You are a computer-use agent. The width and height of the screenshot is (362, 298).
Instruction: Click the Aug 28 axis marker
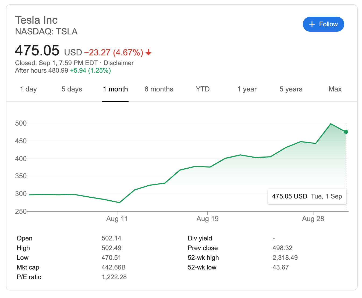[x=313, y=219]
